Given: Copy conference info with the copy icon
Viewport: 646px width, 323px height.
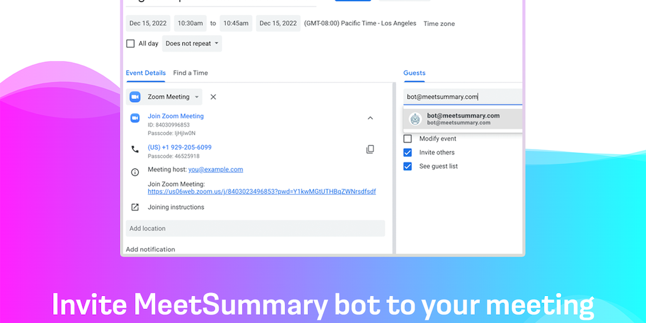Looking at the screenshot, I should (370, 149).
